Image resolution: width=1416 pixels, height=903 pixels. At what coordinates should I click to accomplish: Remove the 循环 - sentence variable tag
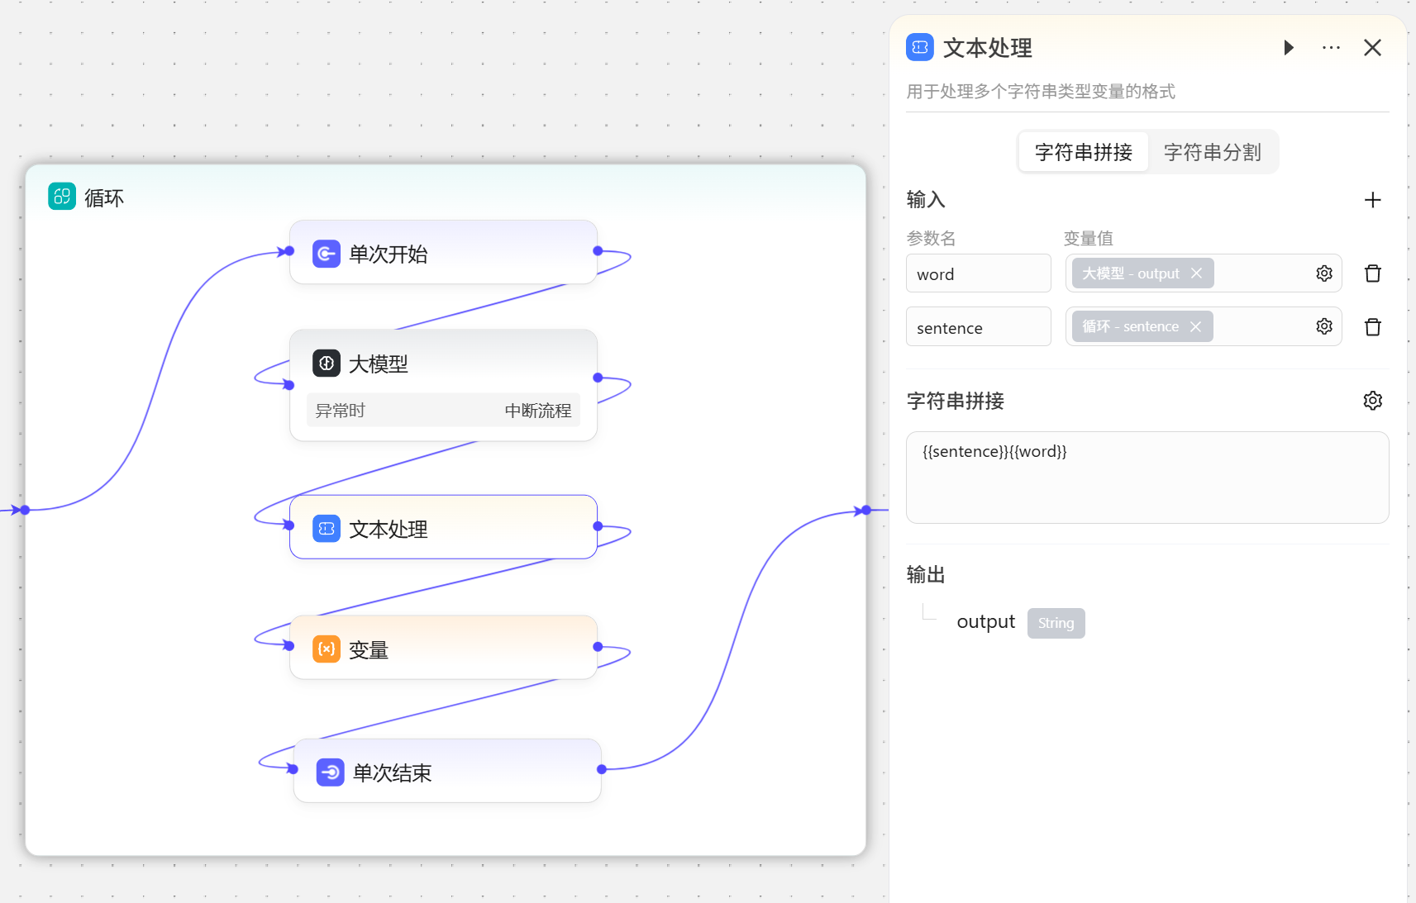coord(1195,327)
